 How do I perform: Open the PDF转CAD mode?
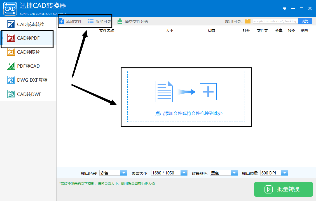pyautogui.click(x=29, y=66)
